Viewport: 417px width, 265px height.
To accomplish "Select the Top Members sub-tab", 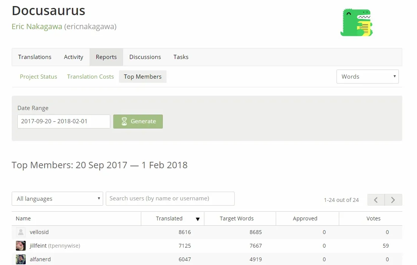I will pyautogui.click(x=142, y=77).
